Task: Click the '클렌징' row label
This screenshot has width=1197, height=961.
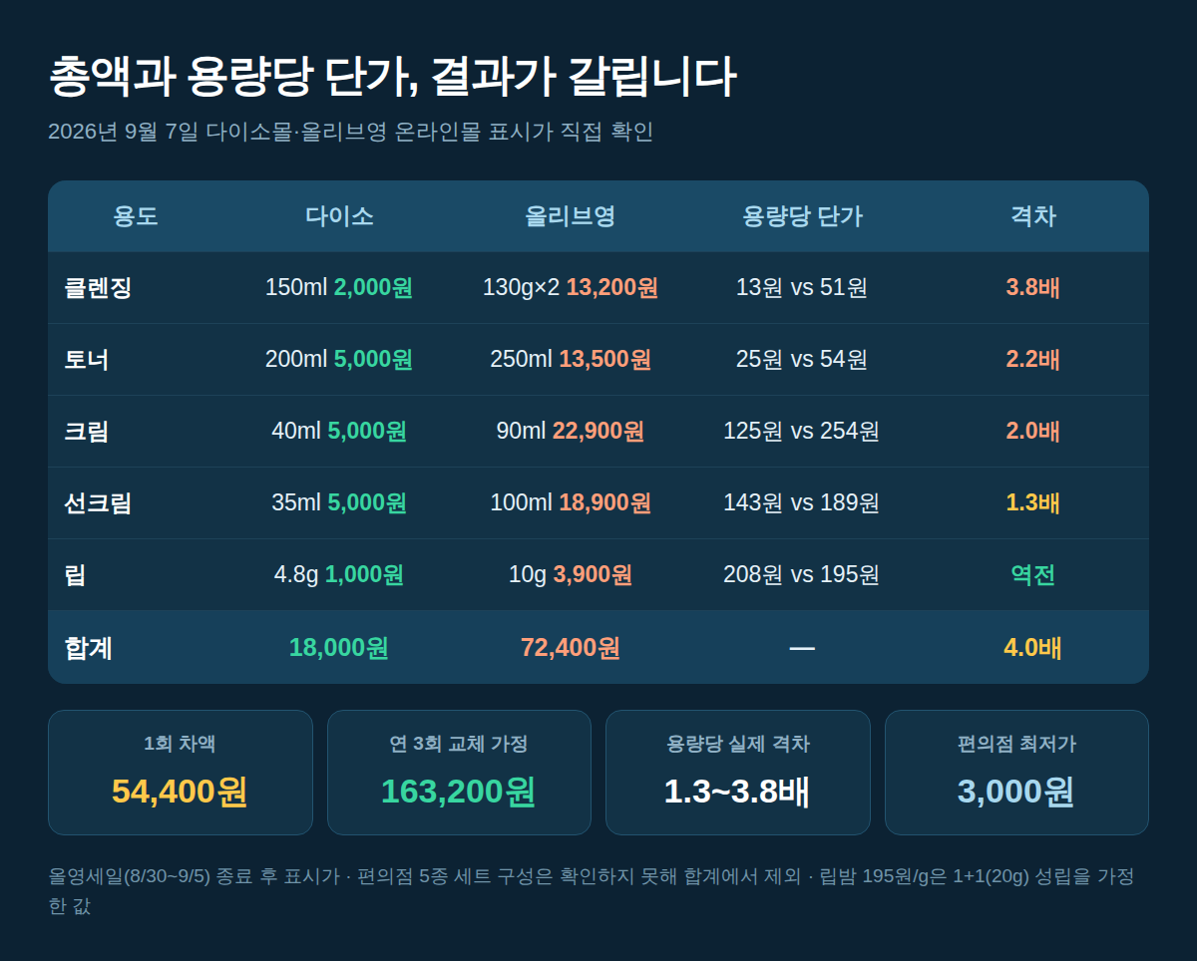Action: [98, 288]
